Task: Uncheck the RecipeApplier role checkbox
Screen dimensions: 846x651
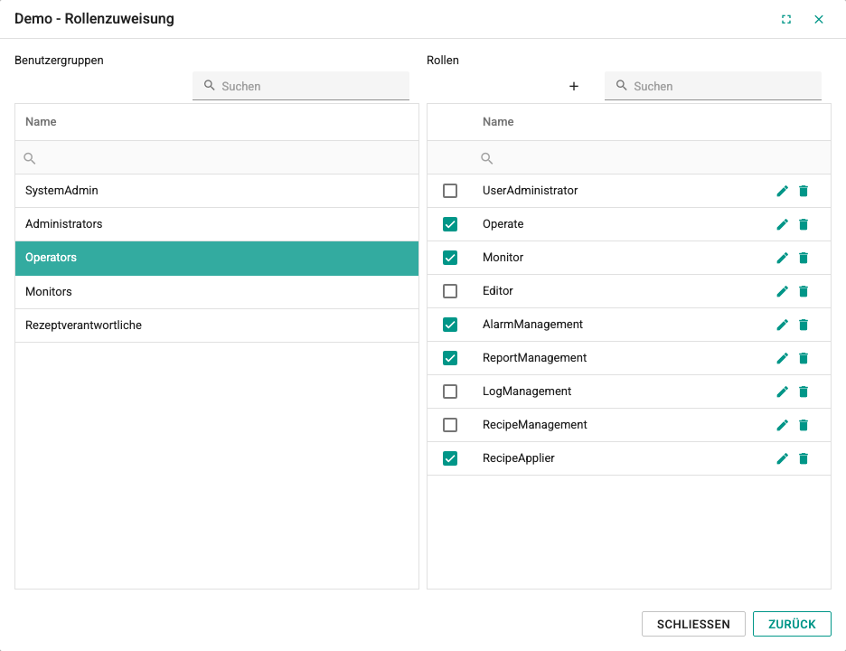Action: tap(450, 458)
